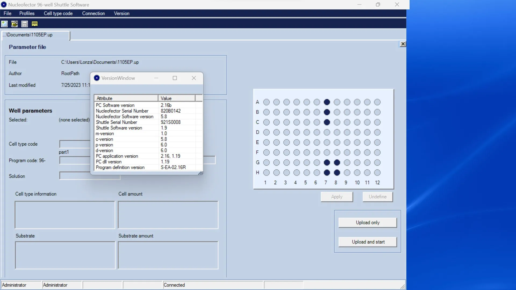Click the Nucleofector app icon in title bar
This screenshot has height=290, width=516.
(x=4, y=5)
